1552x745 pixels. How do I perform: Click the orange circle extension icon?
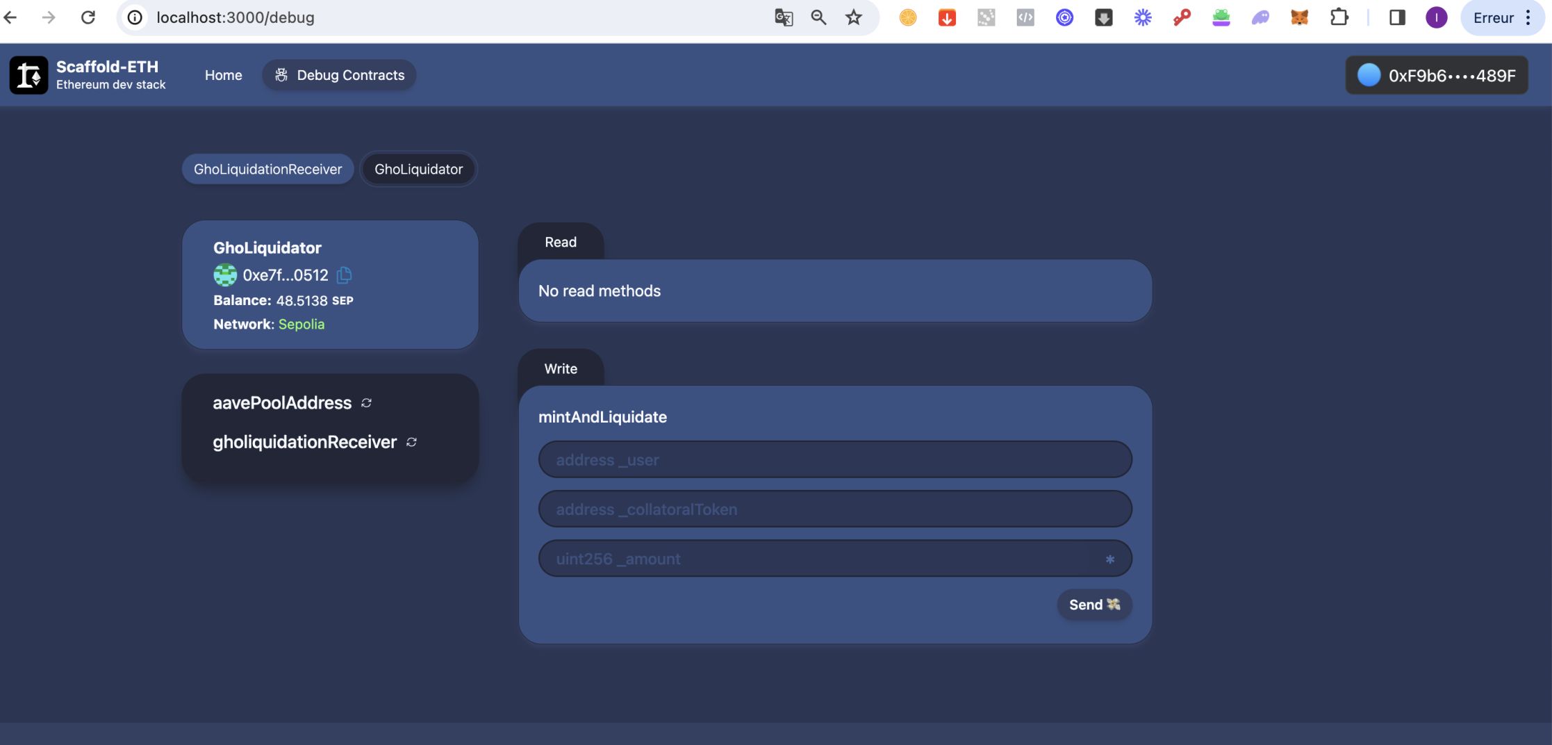click(x=907, y=17)
